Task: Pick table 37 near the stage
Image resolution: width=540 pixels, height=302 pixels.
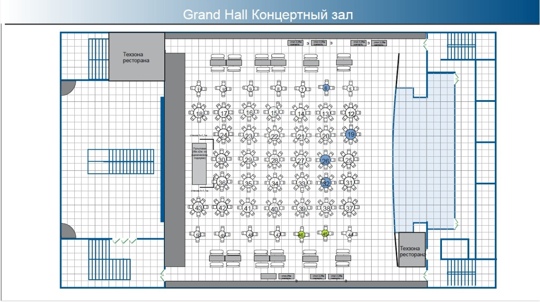Action: (350, 208)
